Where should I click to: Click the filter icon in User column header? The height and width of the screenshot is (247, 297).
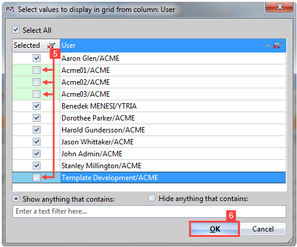277,46
